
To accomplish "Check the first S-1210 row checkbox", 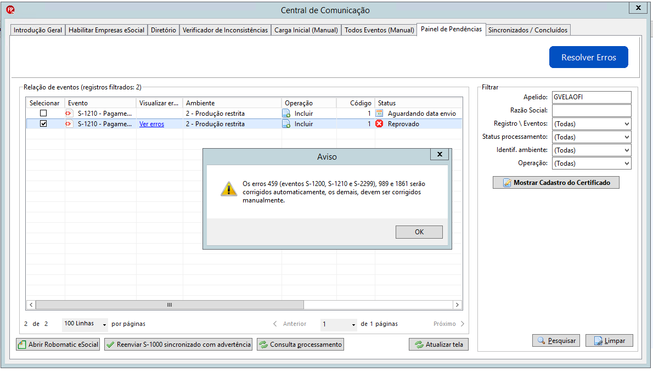I will point(43,114).
